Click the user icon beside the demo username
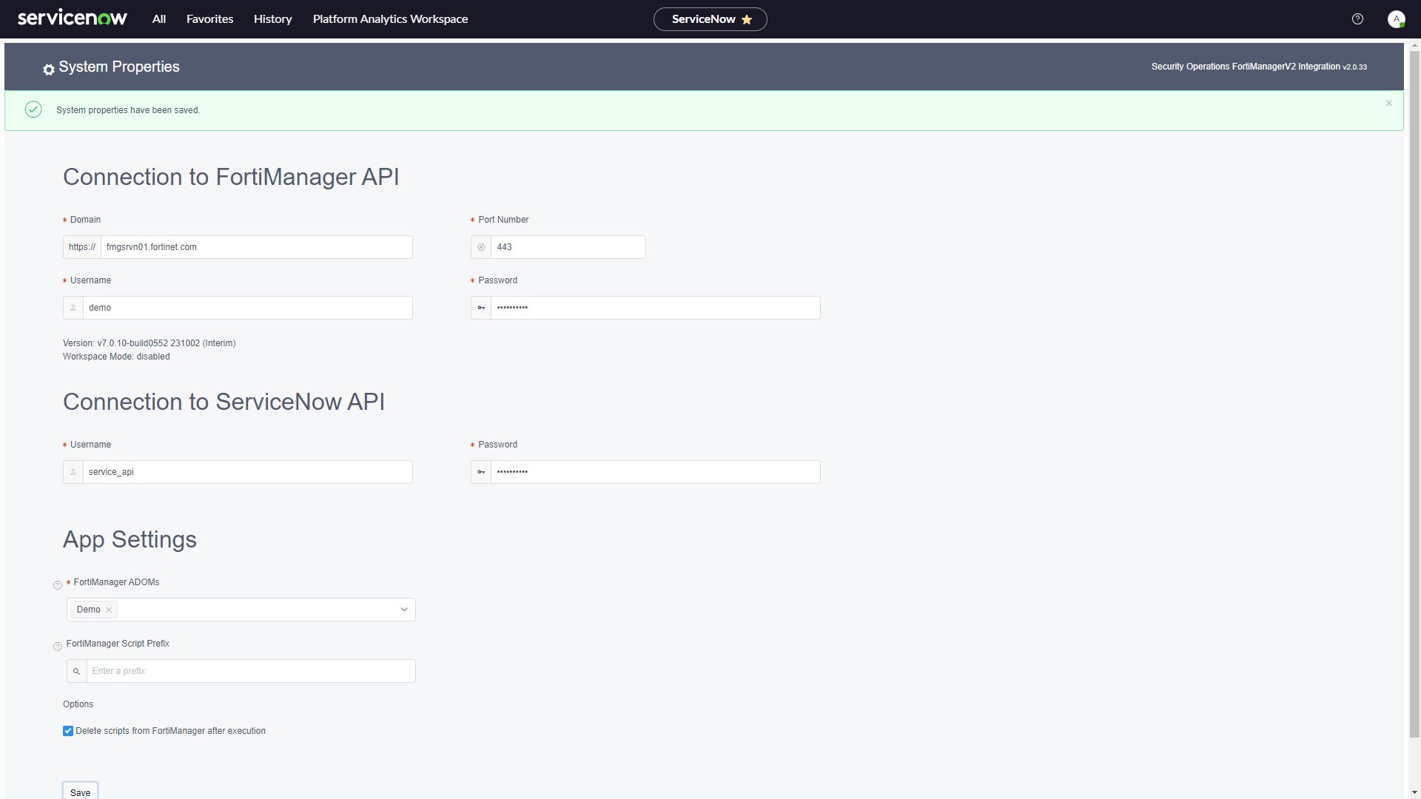 click(73, 308)
